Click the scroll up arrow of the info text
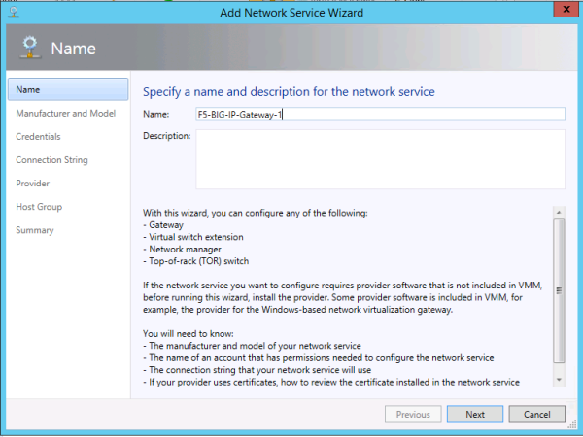The width and height of the screenshot is (583, 437). (559, 211)
